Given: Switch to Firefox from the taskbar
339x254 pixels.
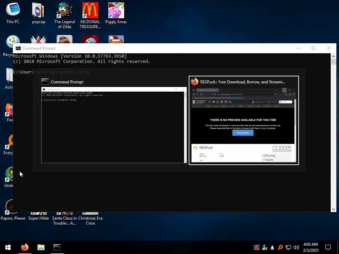Looking at the screenshot, I should click(24, 247).
